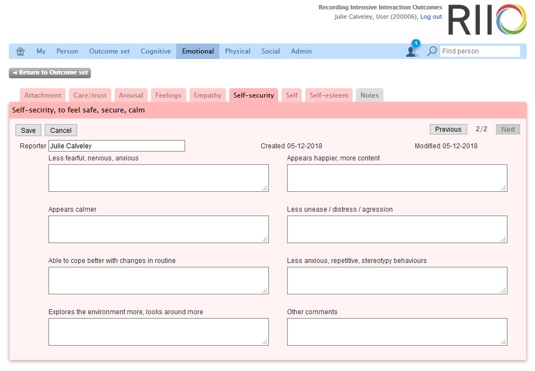Click the 'Able to cope better' text box
Viewport: 535px width, 371px height.
pyautogui.click(x=159, y=281)
